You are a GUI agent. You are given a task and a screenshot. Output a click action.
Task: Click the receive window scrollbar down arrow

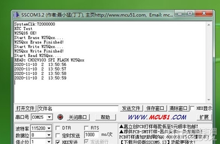209,100
